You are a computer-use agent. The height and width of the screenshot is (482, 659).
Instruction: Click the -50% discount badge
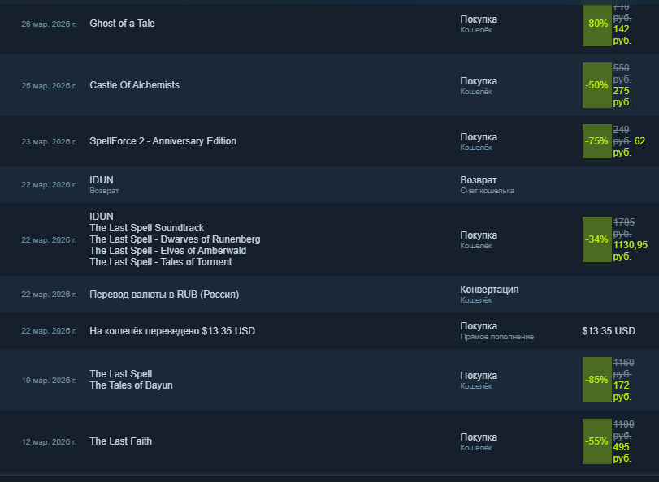click(596, 85)
